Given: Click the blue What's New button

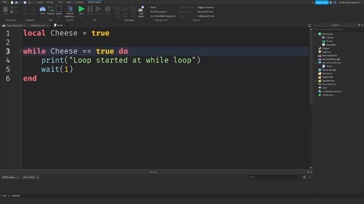Looking at the screenshot, I should point(321,2).
